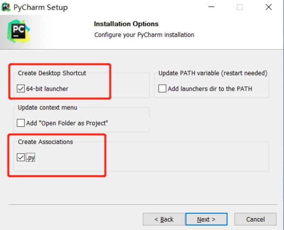Click the PyCharm icon in title bar
284x230 pixels.
tap(6, 7)
